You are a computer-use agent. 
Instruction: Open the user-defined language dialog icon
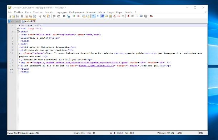click(x=106, y=16)
